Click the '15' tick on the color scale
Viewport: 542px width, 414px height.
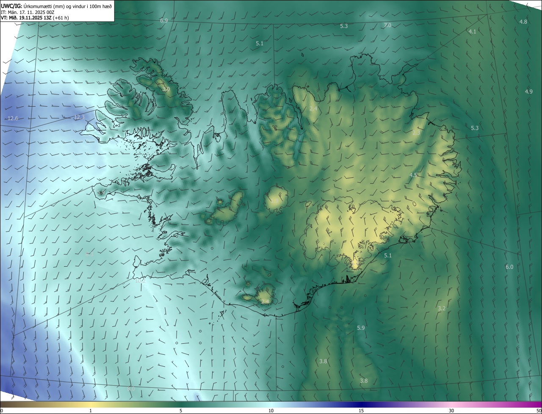point(361,411)
